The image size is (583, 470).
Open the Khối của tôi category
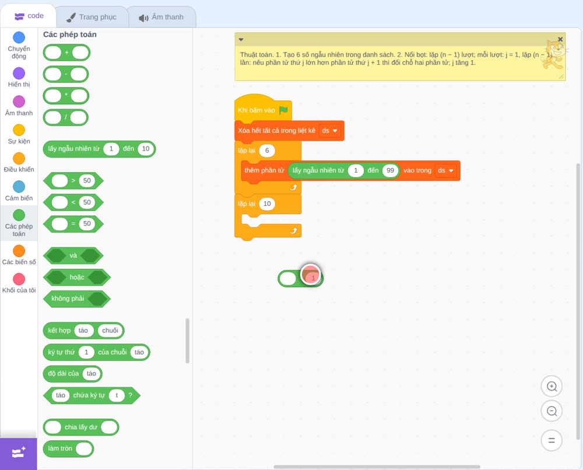point(19,283)
